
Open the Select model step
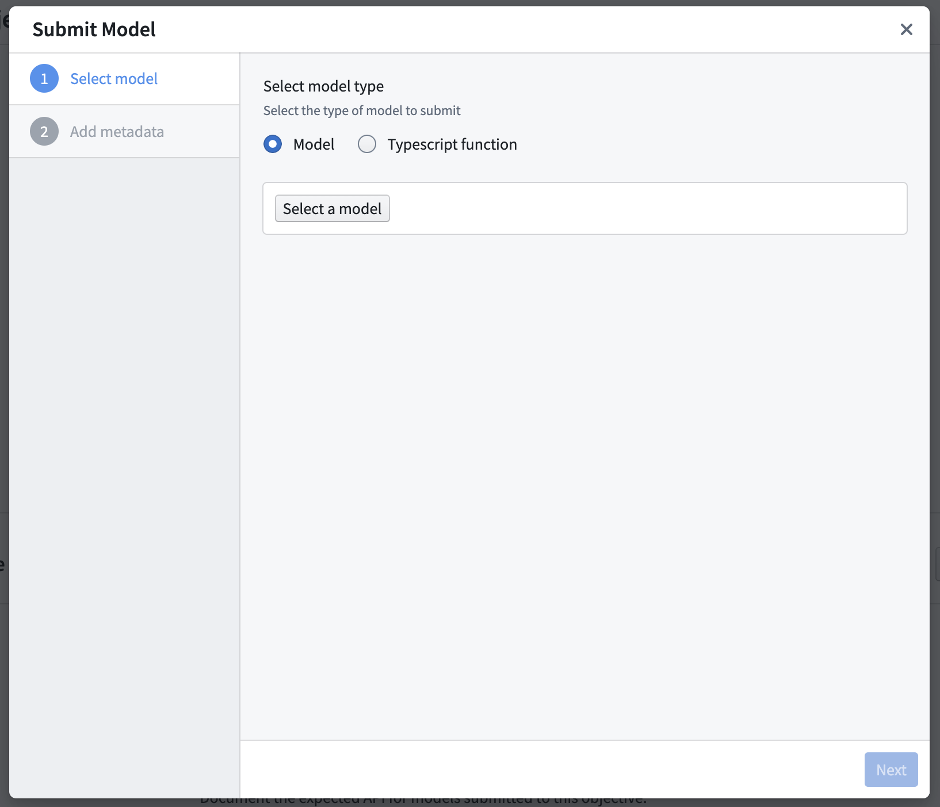(x=124, y=79)
